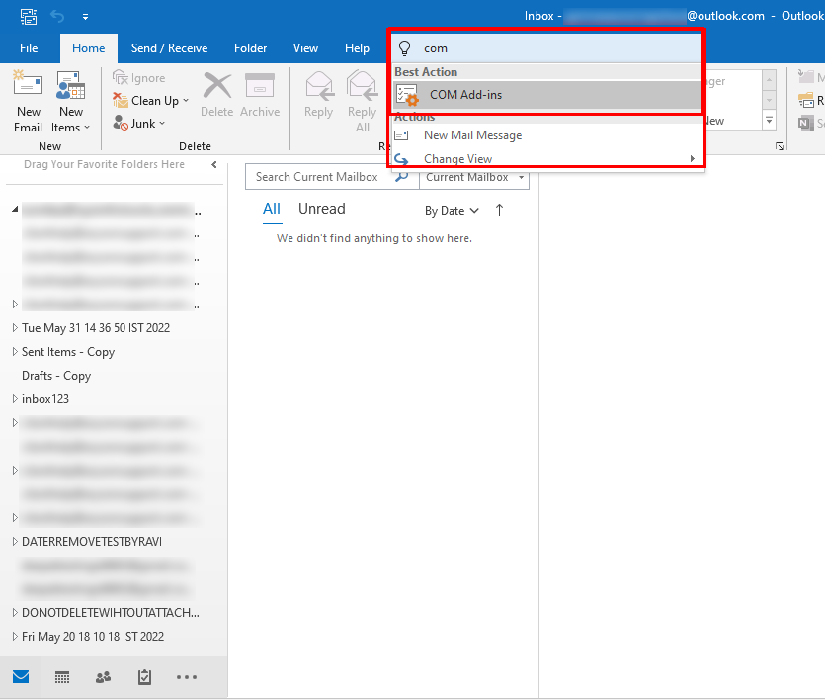The height and width of the screenshot is (700, 825).
Task: Open the Fri May 20 18 10 18 IST 2022 folder
Action: click(93, 636)
